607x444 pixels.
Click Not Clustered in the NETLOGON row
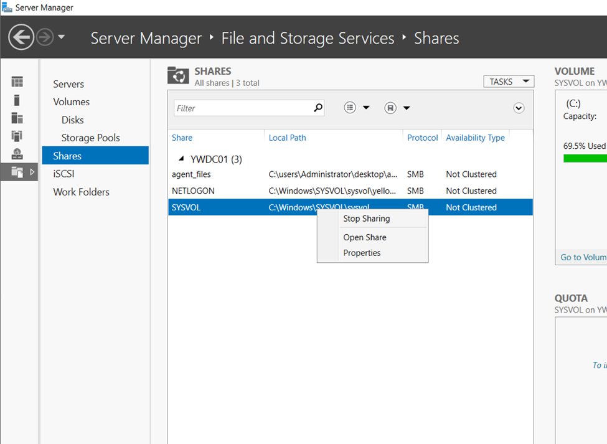[x=471, y=191]
